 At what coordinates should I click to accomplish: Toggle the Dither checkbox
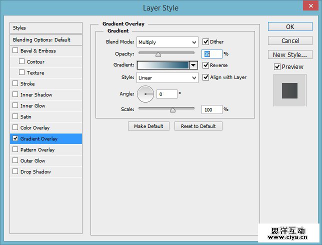205,42
